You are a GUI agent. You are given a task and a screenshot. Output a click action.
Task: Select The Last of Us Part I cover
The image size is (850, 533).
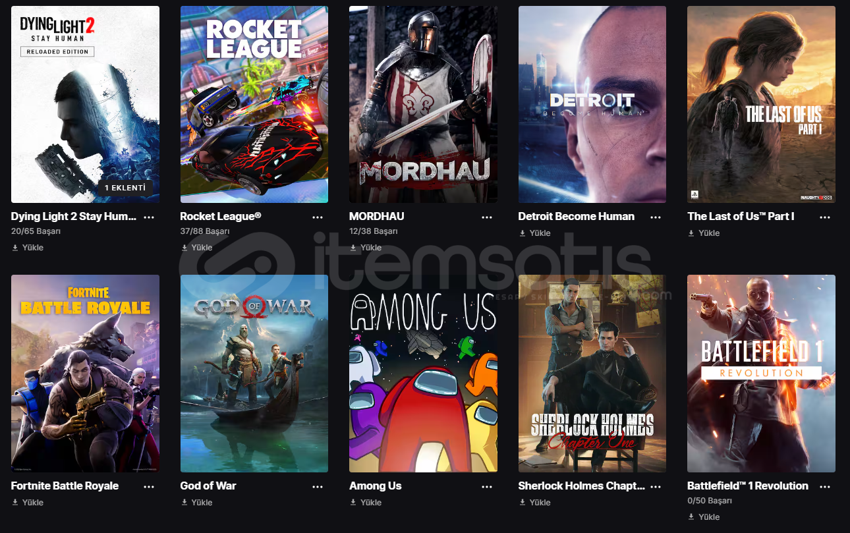[761, 104]
